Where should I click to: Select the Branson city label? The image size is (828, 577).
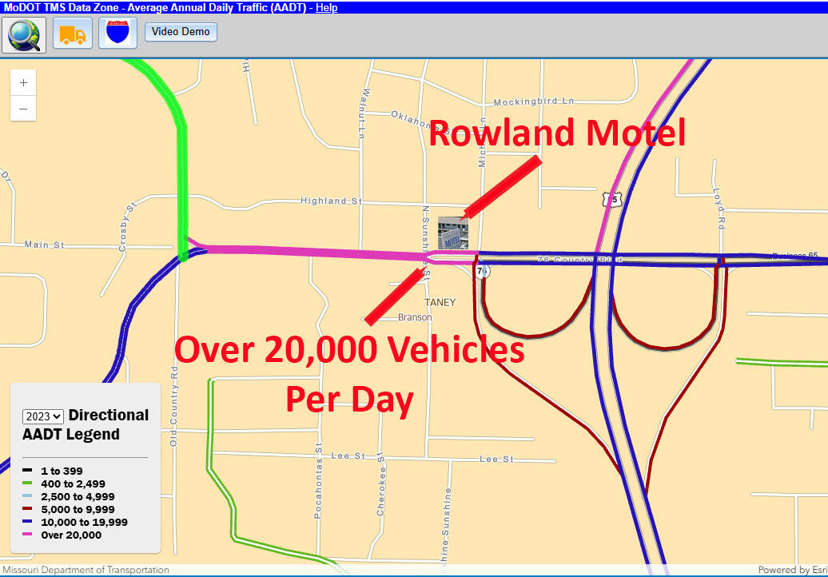point(415,317)
